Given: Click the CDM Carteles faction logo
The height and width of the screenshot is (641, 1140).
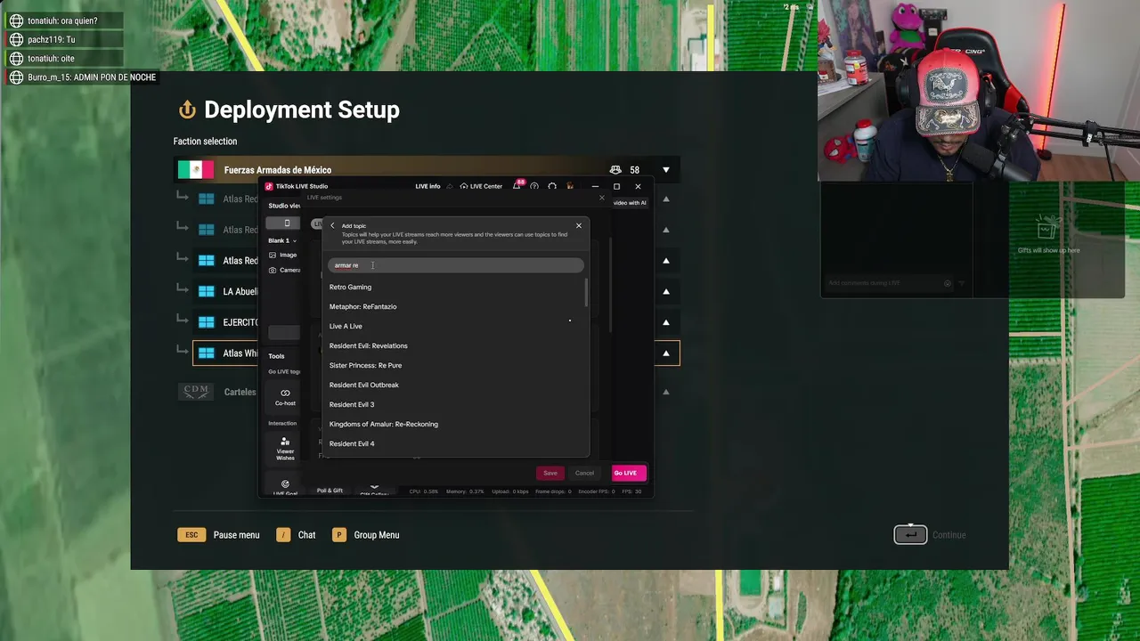Looking at the screenshot, I should tap(195, 392).
